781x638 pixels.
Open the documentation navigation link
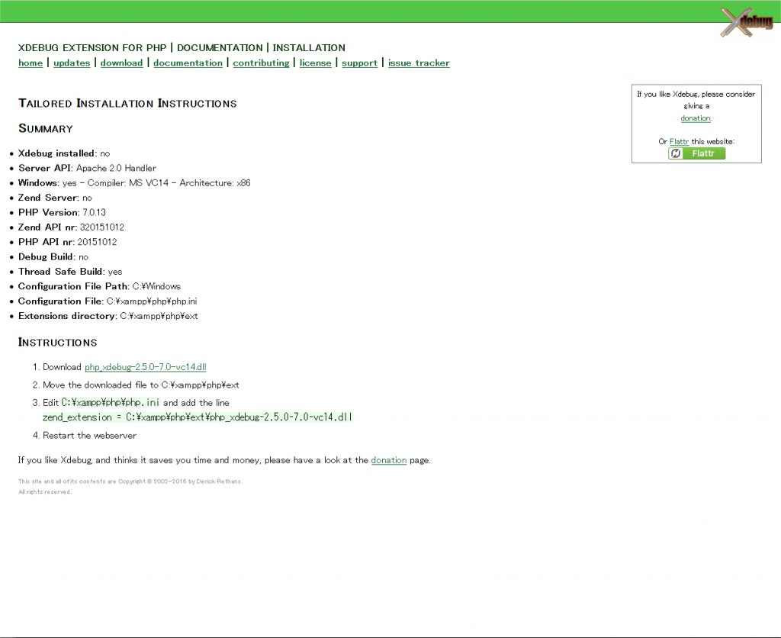coord(188,63)
